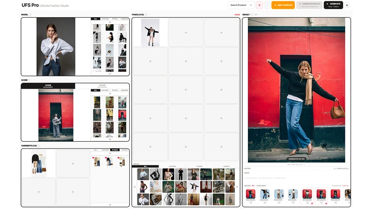Add a garment in the bottom-left slot
Viewport: 372px width, 209px height.
pyautogui.click(x=39, y=192)
